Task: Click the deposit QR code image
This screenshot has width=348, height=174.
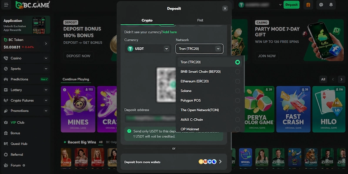Action: pos(166,85)
